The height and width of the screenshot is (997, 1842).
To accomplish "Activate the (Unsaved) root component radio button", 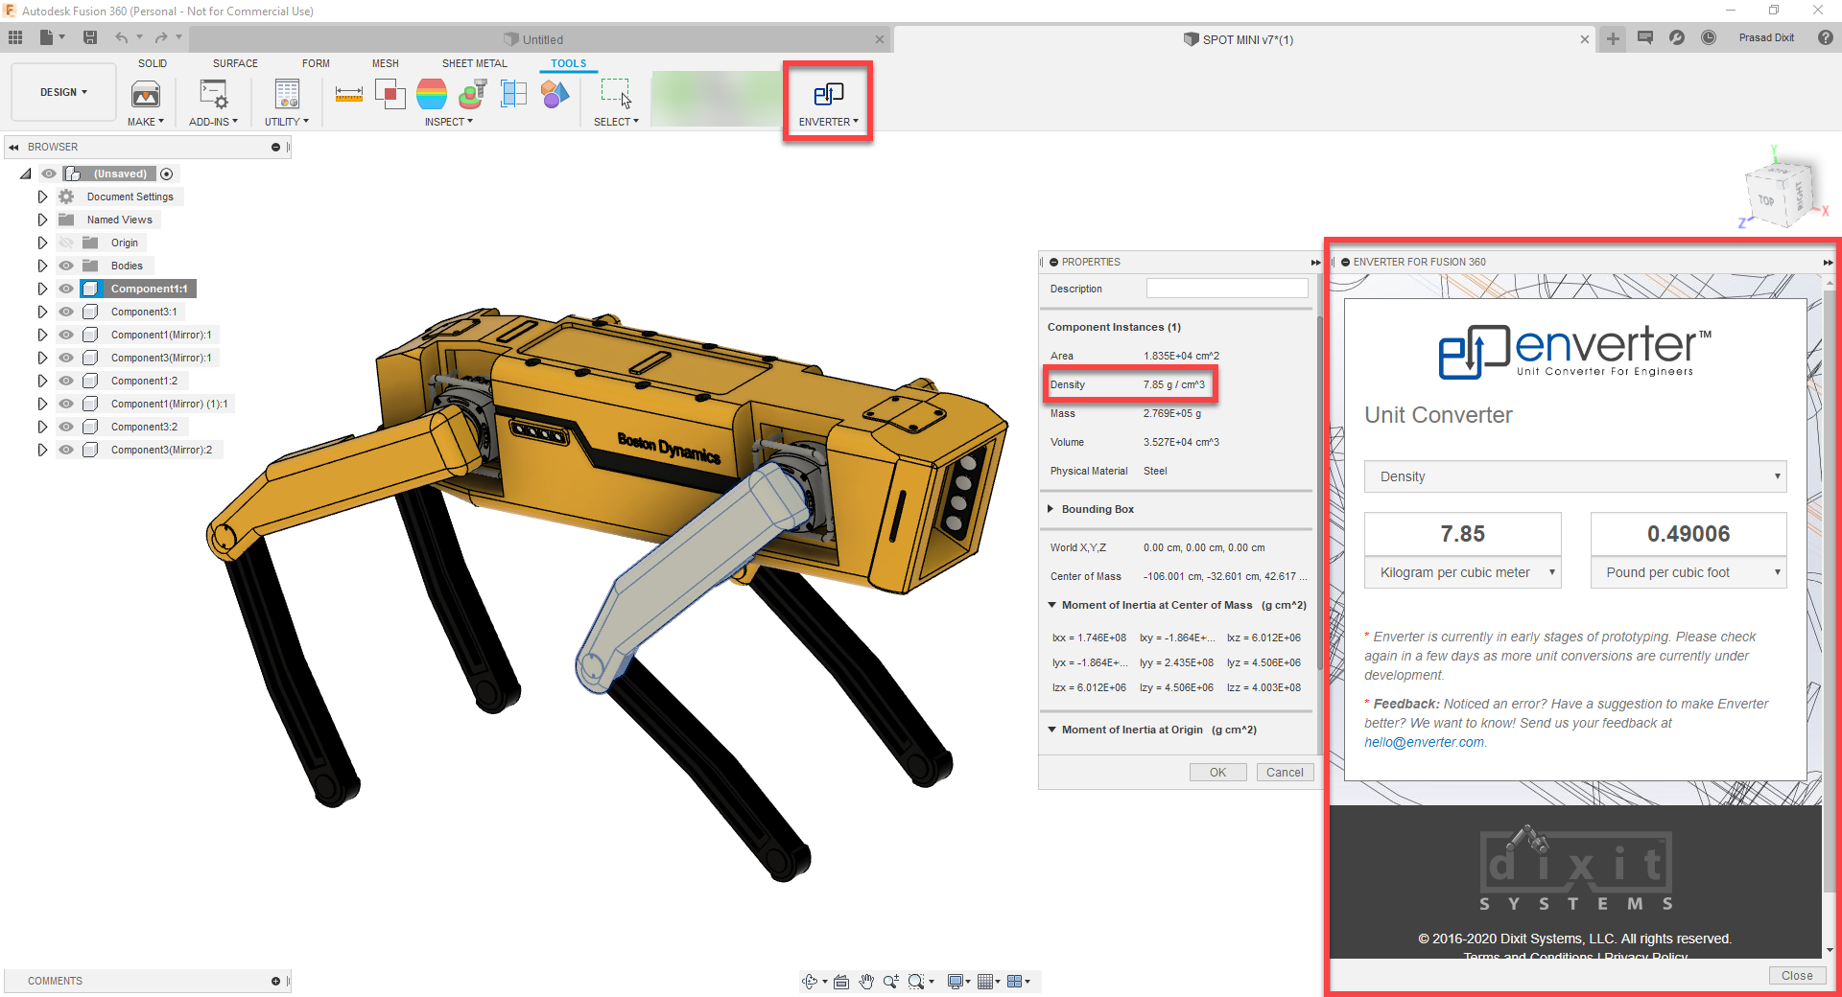I will (167, 174).
